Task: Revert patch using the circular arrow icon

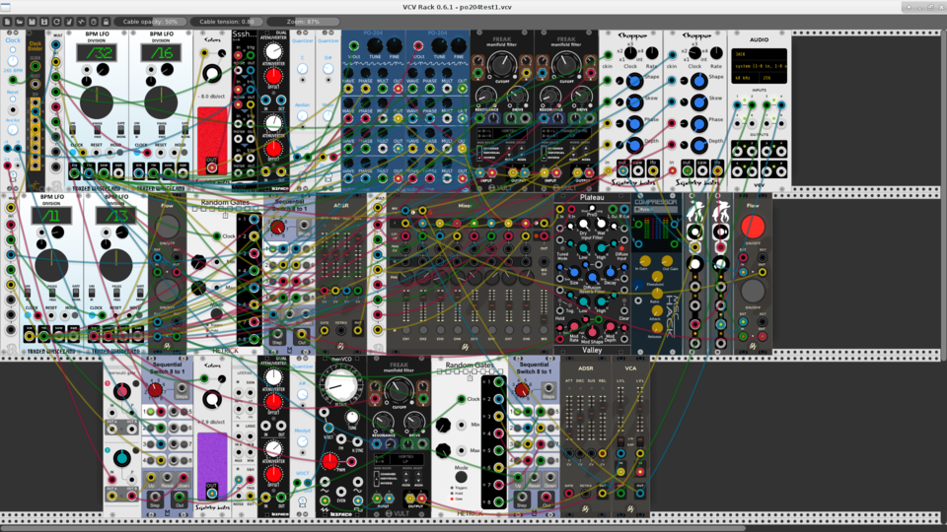Action: click(x=57, y=22)
